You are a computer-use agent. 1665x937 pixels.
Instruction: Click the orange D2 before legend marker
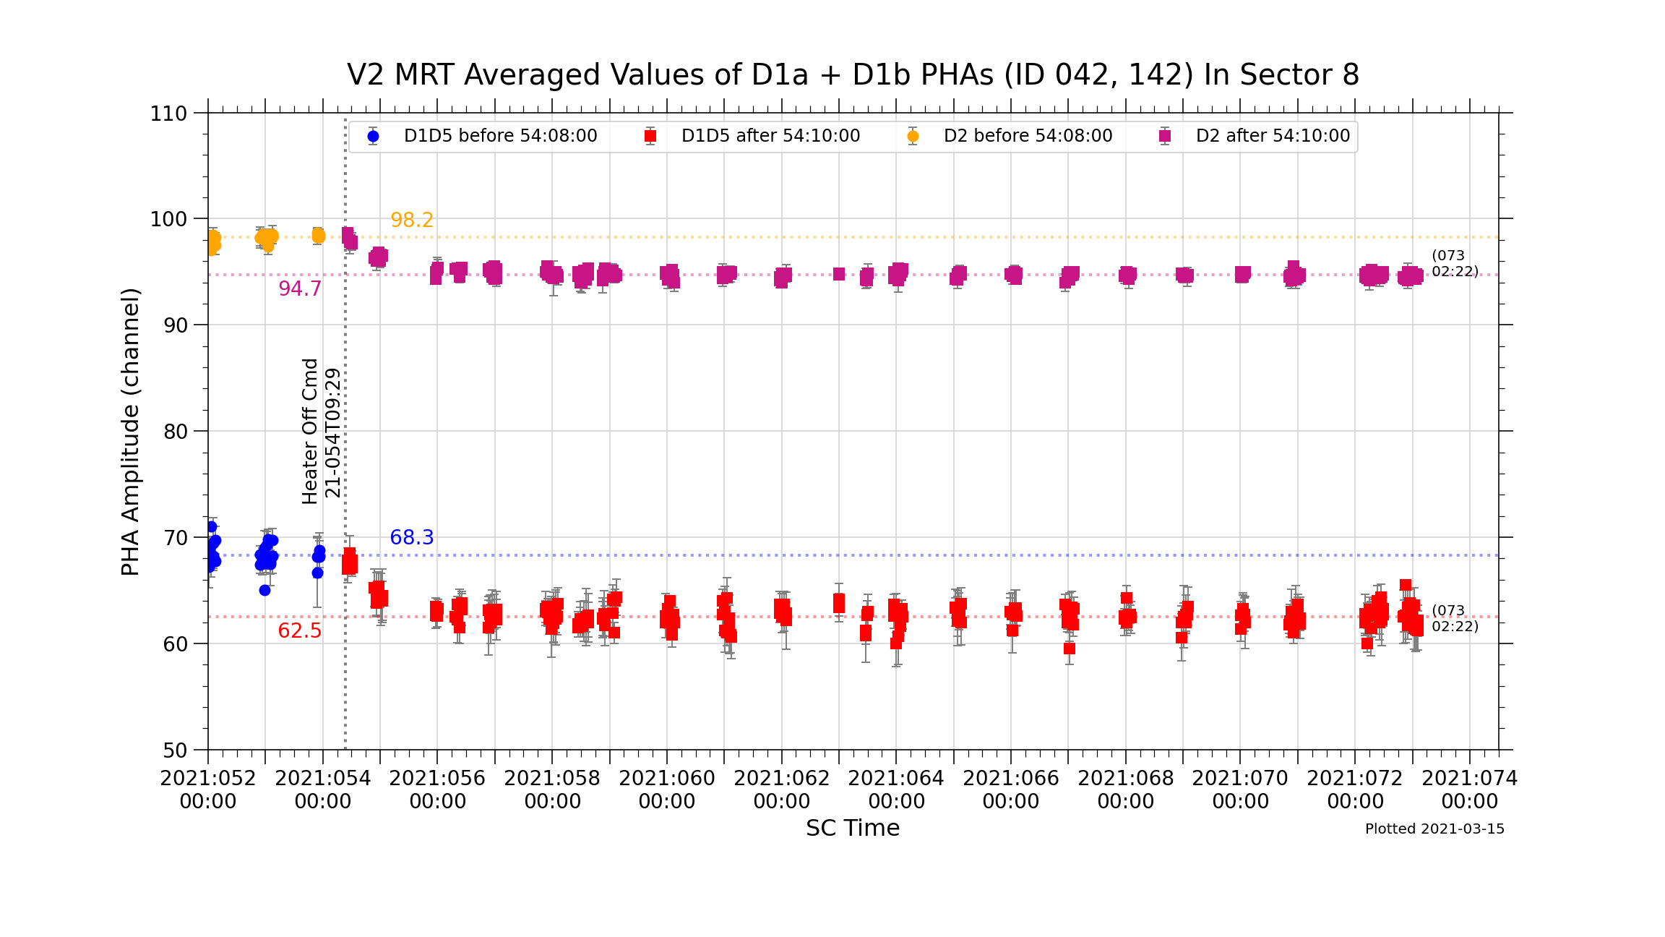click(x=913, y=136)
